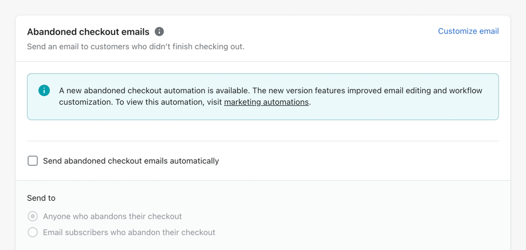
Task: Click the 'Email subscribers who abandon their checkout' label
Action: pos(129,232)
